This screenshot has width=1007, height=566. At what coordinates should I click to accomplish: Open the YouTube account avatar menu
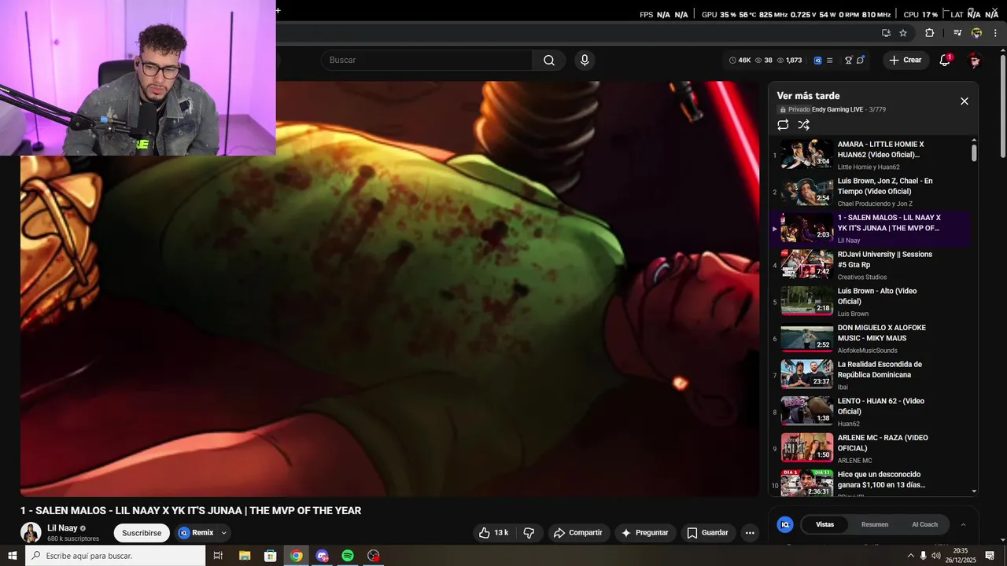pyautogui.click(x=975, y=61)
